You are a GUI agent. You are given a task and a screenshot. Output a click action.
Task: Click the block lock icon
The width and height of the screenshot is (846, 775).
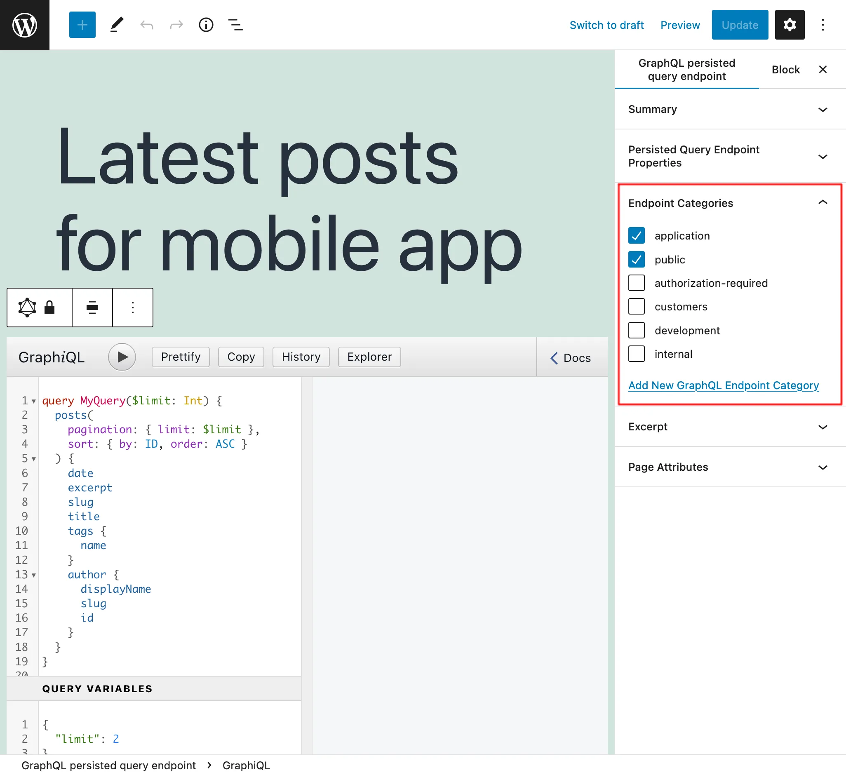(x=49, y=308)
